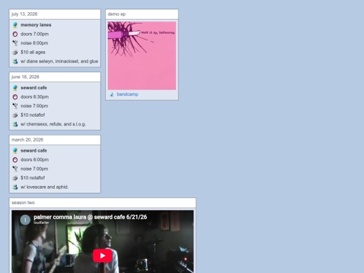Viewport: 364px width, 273px height.
Task: Click the clock icon beside doors 6:30pm
Action: (x=15, y=97)
